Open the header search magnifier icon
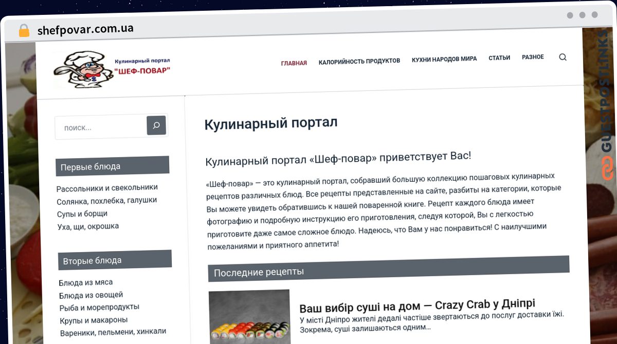Viewport: 617px width, 344px height. pyautogui.click(x=562, y=57)
